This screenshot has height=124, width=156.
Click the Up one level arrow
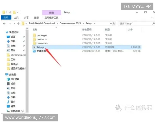tap(18, 23)
